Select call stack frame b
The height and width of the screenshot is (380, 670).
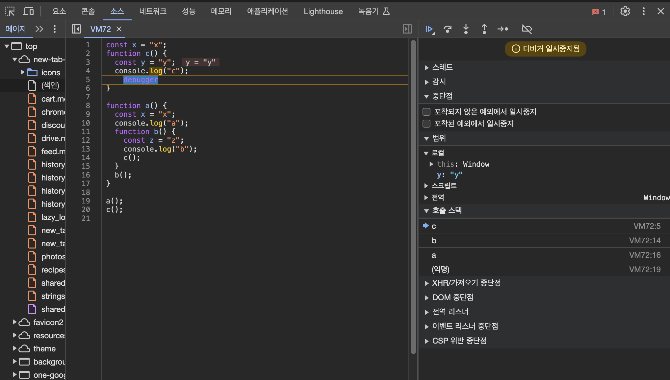(434, 241)
